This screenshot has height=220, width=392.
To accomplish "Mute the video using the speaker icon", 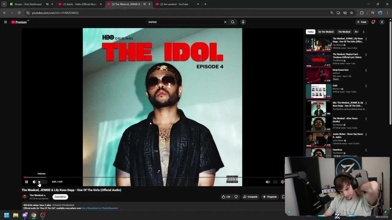I will point(34,182).
